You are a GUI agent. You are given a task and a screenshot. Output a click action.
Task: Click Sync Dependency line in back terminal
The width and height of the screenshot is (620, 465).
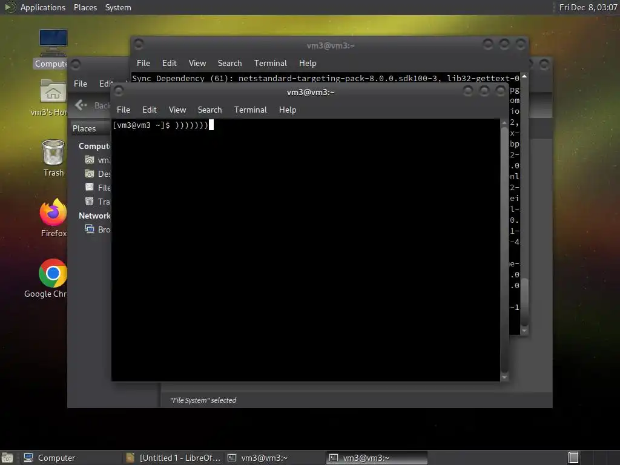point(325,78)
